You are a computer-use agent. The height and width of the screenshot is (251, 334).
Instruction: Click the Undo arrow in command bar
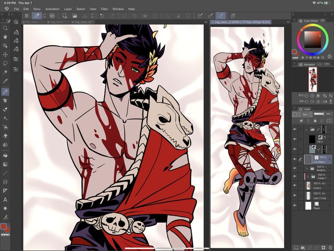[x=102, y=16]
